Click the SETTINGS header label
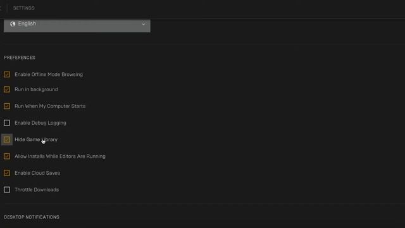This screenshot has height=228, width=405. click(x=24, y=8)
